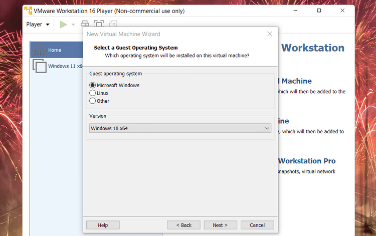This screenshot has height=236, width=376.
Task: Choose the Linux guest OS option
Action: [92, 93]
